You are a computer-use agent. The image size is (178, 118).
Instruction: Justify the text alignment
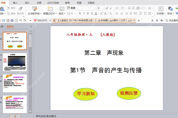coord(131,14)
